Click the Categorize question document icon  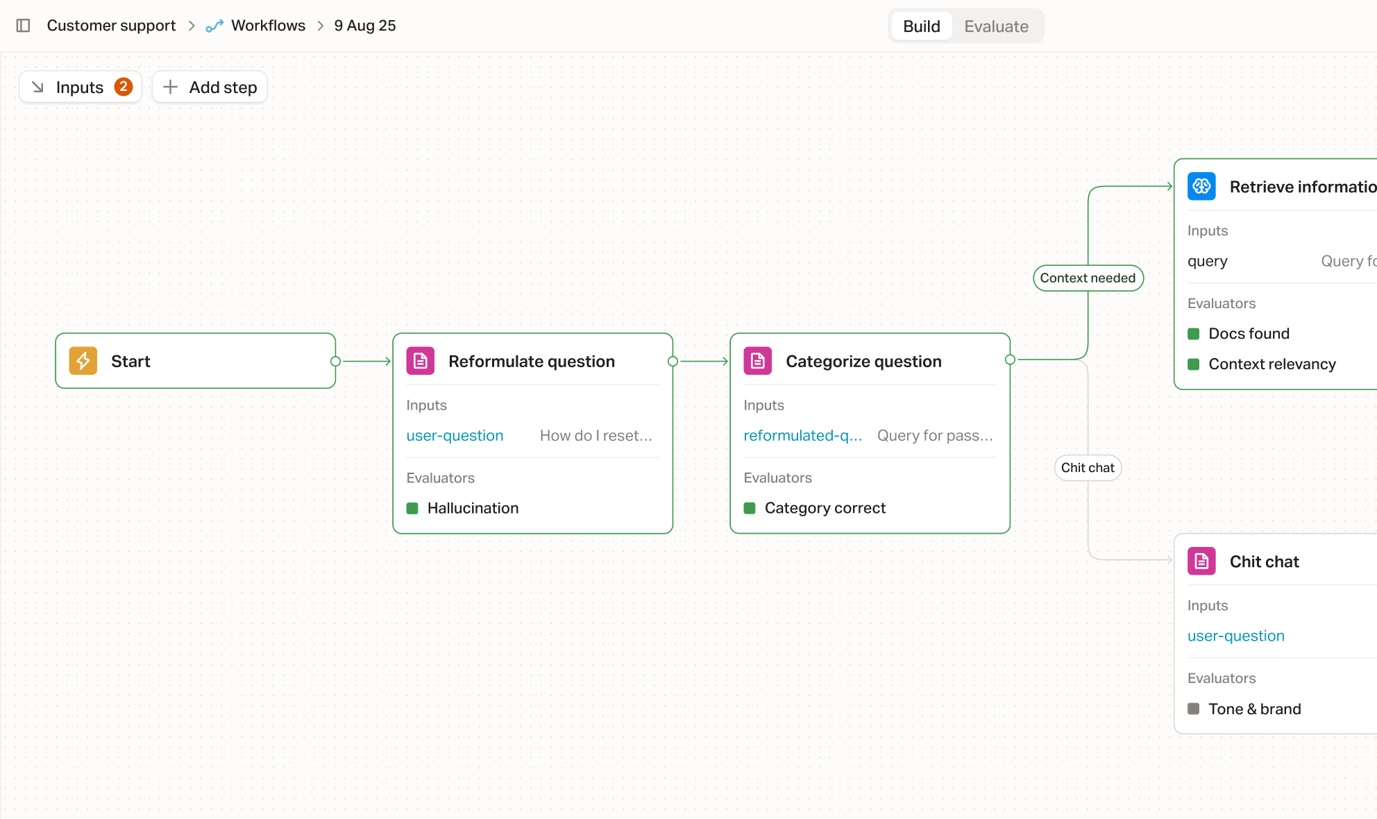(x=758, y=361)
